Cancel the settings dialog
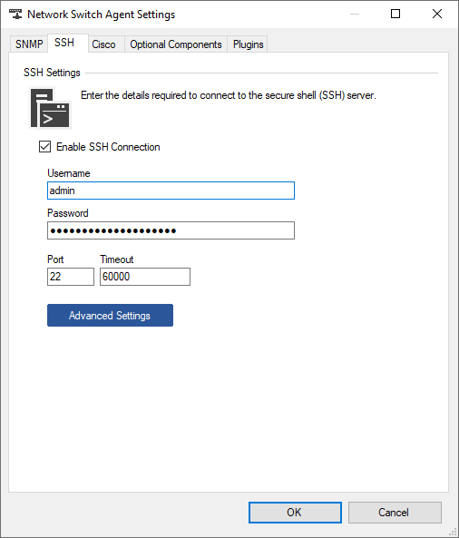This screenshot has width=459, height=538. [395, 513]
